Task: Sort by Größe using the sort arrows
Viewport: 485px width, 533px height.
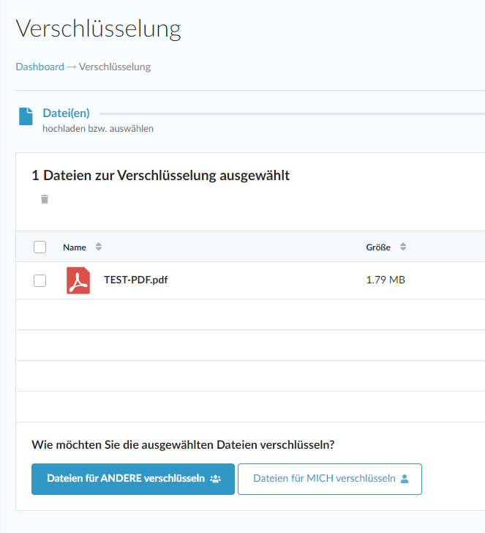Action: [403, 247]
